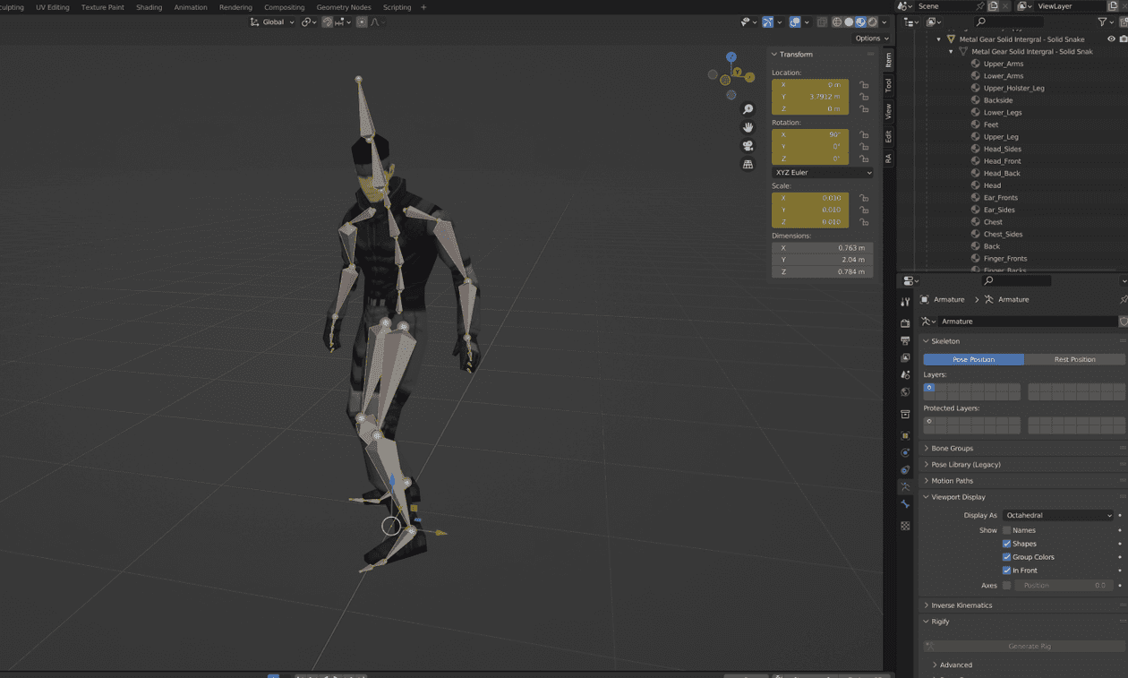Open the Physics properties tab icon

(x=905, y=453)
